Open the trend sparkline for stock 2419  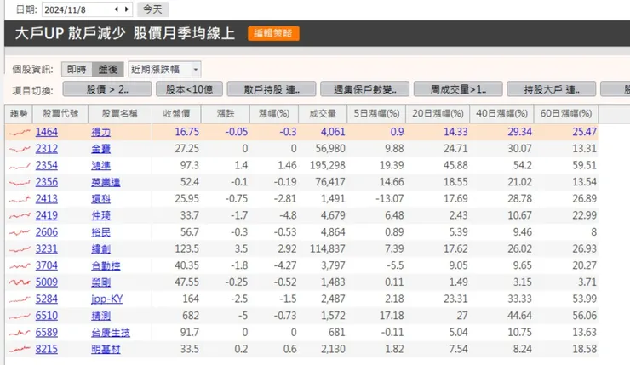(20, 215)
